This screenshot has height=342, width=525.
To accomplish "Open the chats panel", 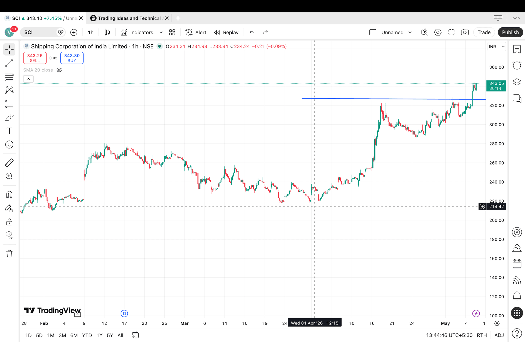I will click(517, 98).
